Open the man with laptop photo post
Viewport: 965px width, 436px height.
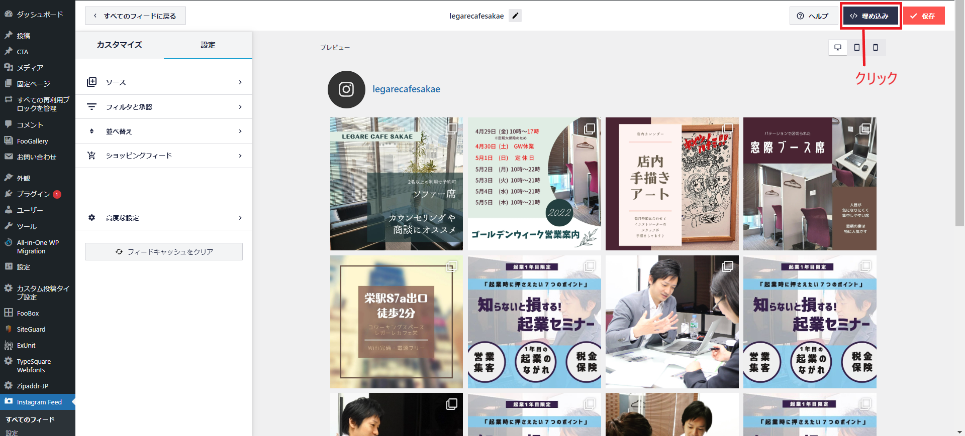(x=672, y=322)
